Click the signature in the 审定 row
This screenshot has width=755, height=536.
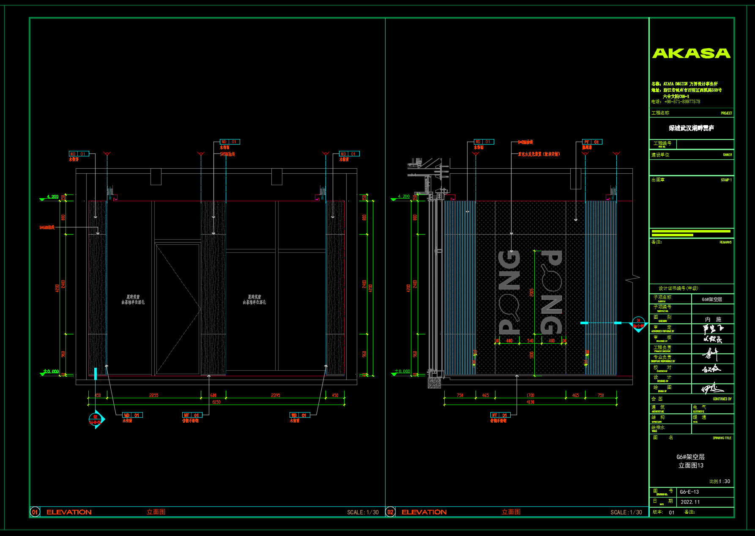point(713,329)
